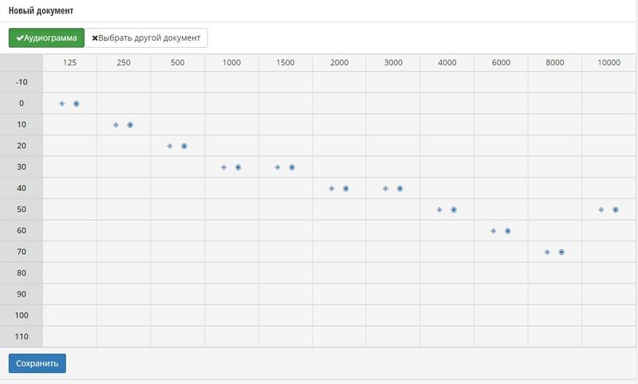Screen dimensions: 638x384
Task: Click the 8000 column header
Action: 555,63
